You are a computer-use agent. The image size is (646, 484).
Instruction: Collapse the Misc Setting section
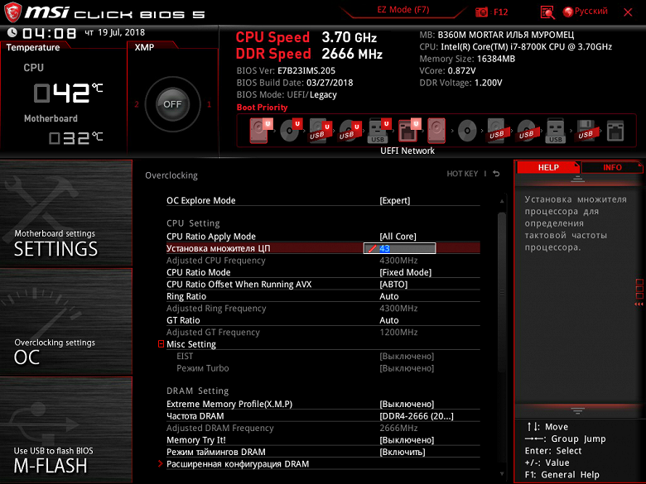pyautogui.click(x=161, y=343)
